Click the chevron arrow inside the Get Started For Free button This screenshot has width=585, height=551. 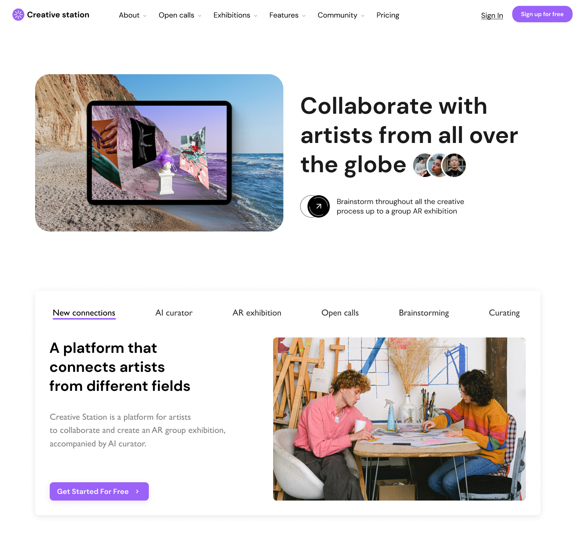tap(137, 491)
